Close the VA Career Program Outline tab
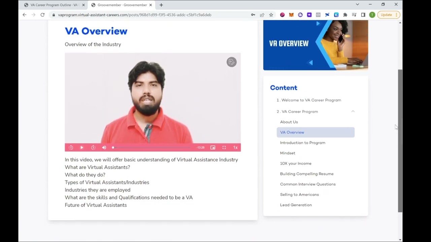The image size is (431, 242). 83,5
